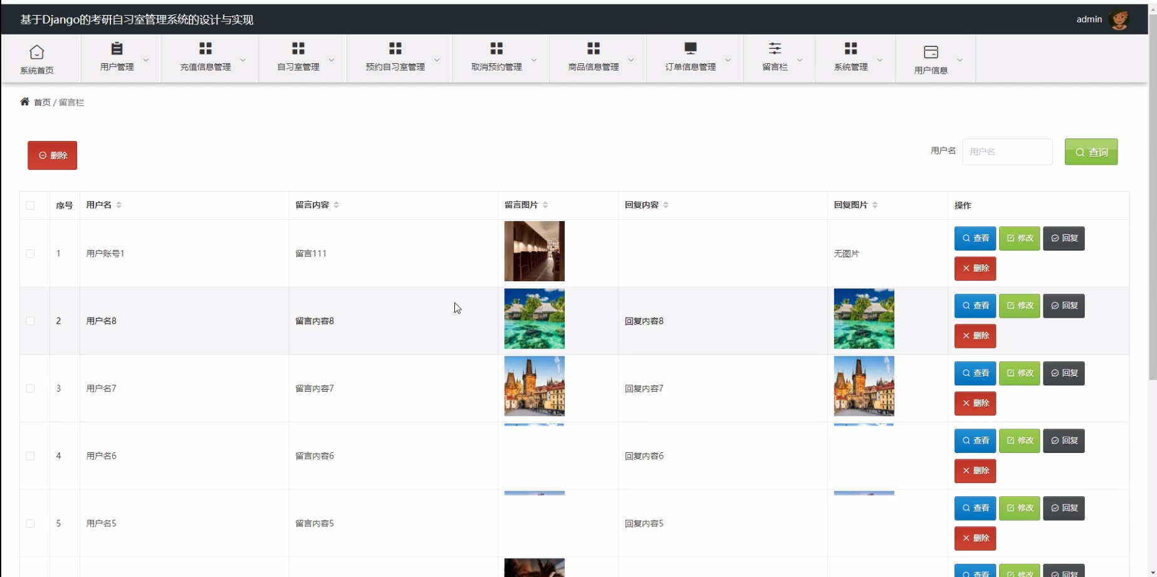Click the 无图片 cell text
This screenshot has height=577, width=1157.
click(846, 254)
